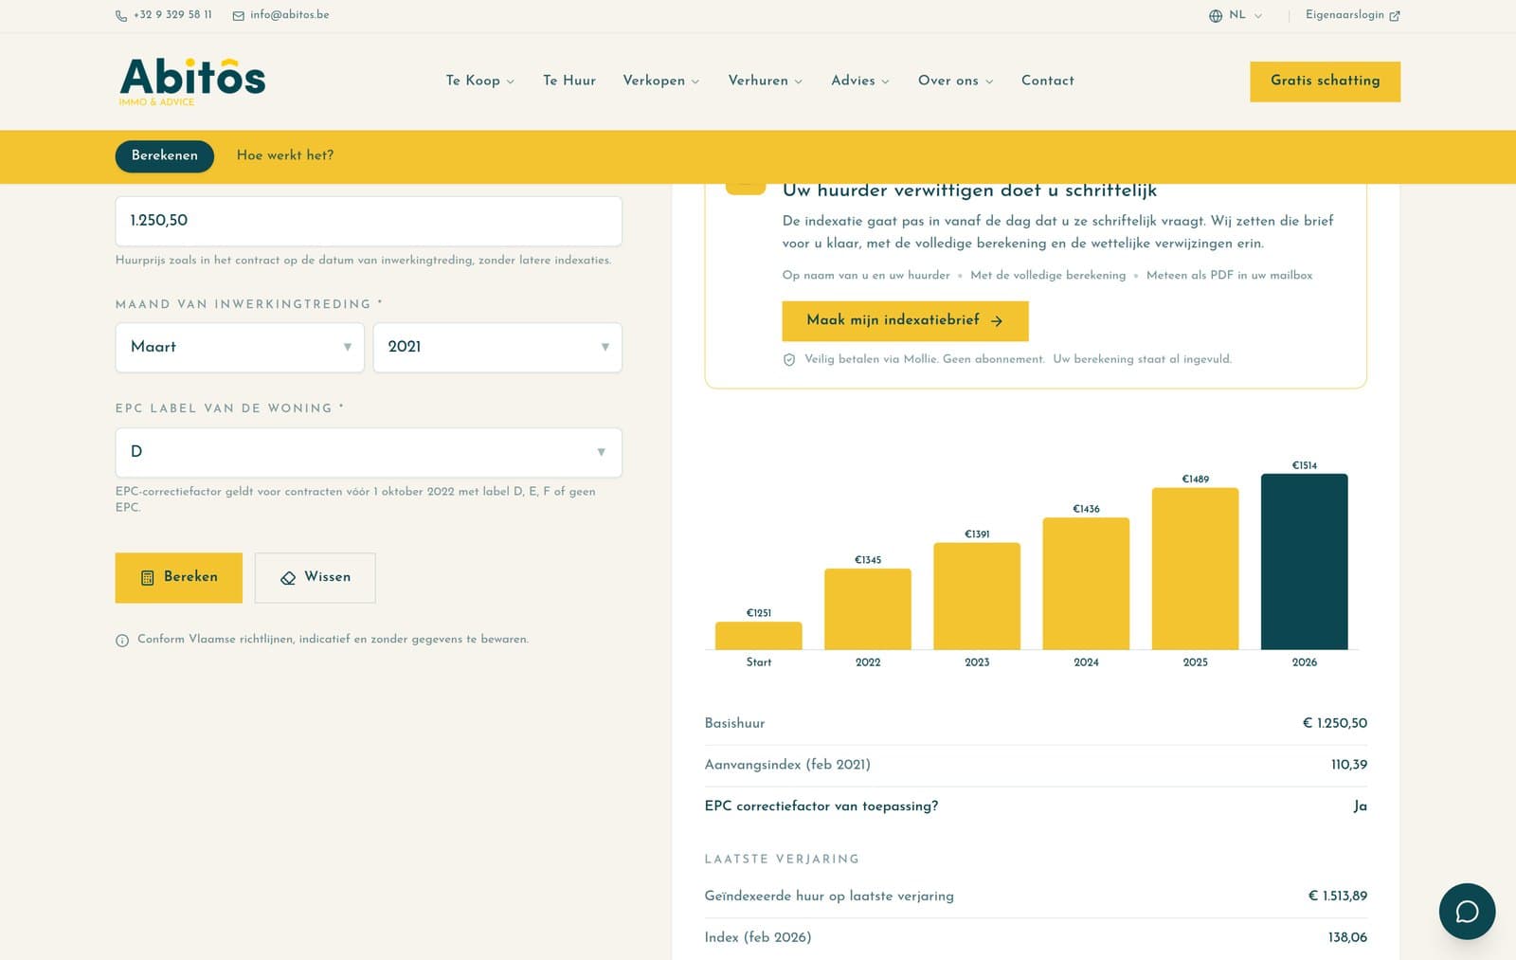Open the Contact page
The image size is (1516, 960).
coord(1048,81)
